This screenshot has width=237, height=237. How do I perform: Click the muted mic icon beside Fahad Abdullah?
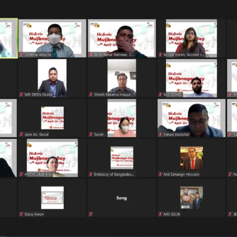tap(160, 134)
